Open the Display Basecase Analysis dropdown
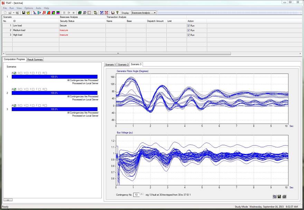This screenshot has height=210, width=304. (x=154, y=13)
